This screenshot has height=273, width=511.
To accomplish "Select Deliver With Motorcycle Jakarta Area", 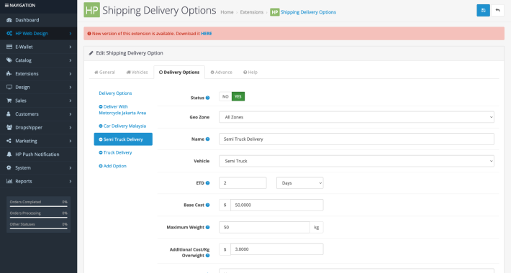I will coord(123,110).
